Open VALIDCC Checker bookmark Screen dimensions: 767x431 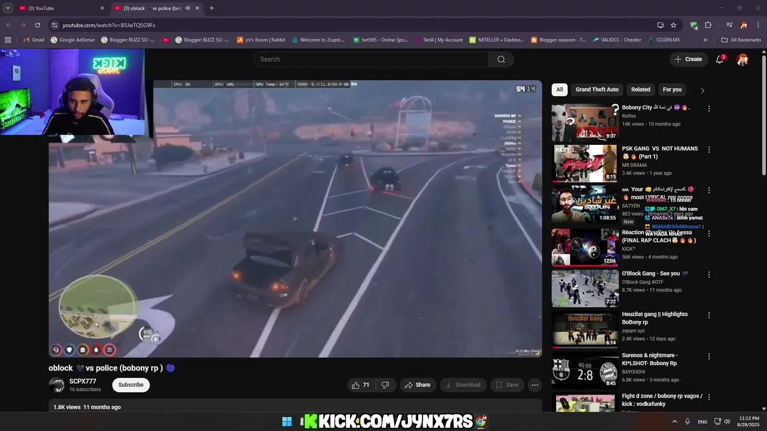click(x=617, y=40)
